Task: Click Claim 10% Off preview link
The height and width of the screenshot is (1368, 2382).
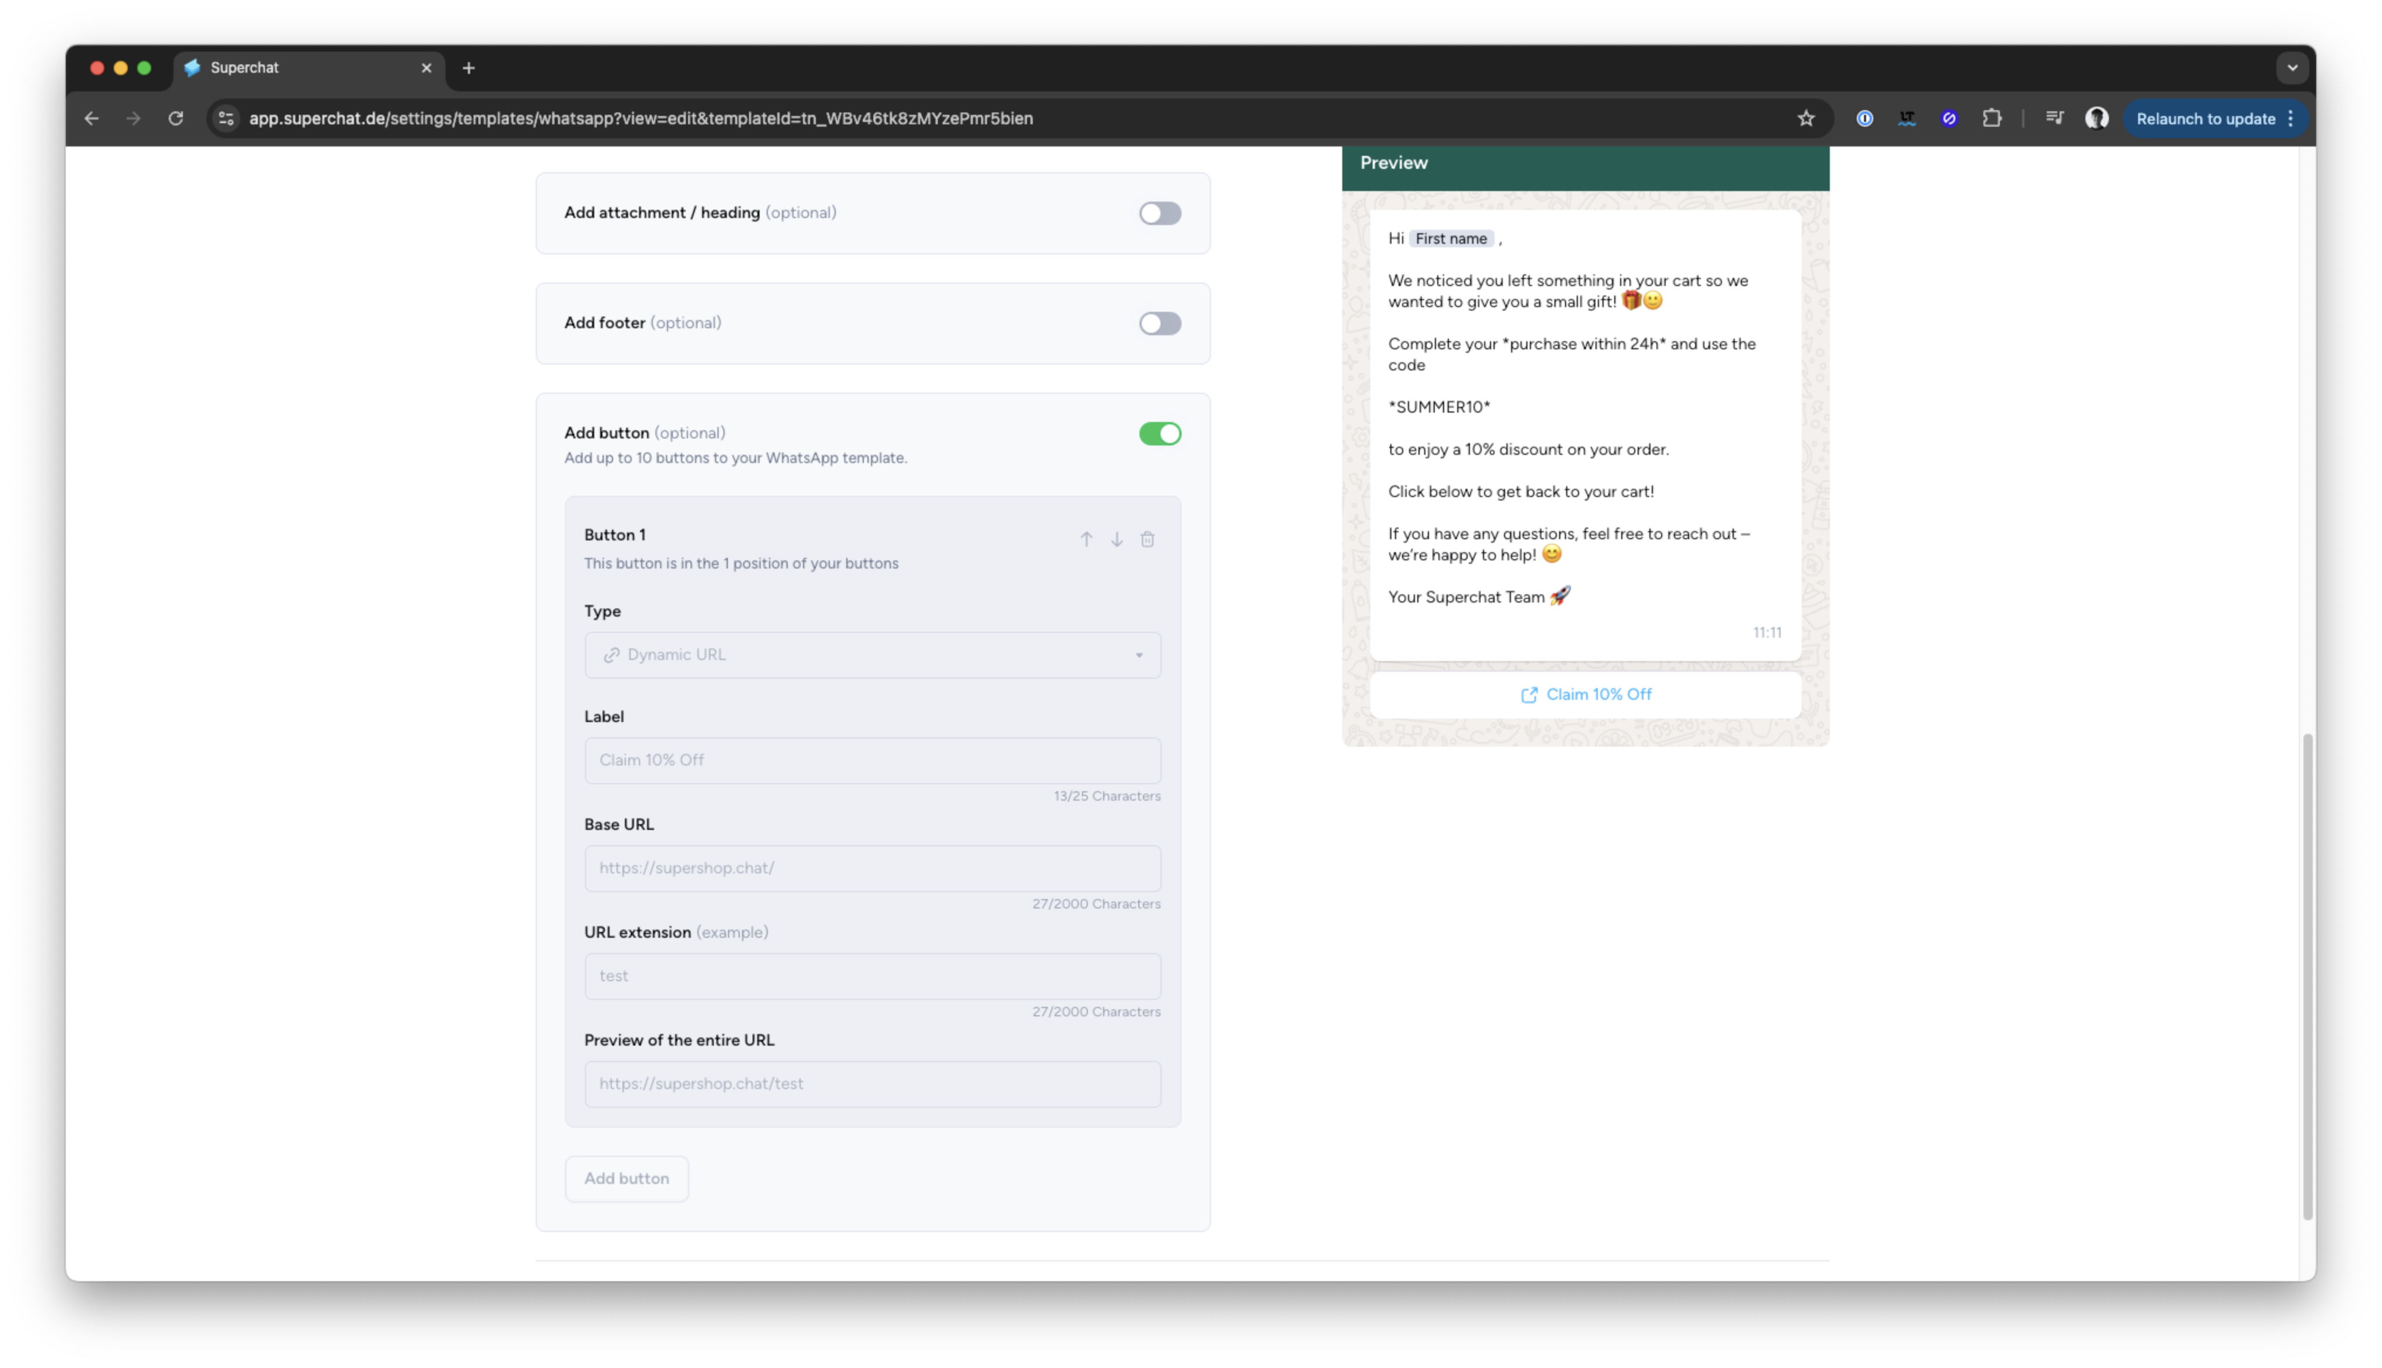Action: tap(1585, 695)
